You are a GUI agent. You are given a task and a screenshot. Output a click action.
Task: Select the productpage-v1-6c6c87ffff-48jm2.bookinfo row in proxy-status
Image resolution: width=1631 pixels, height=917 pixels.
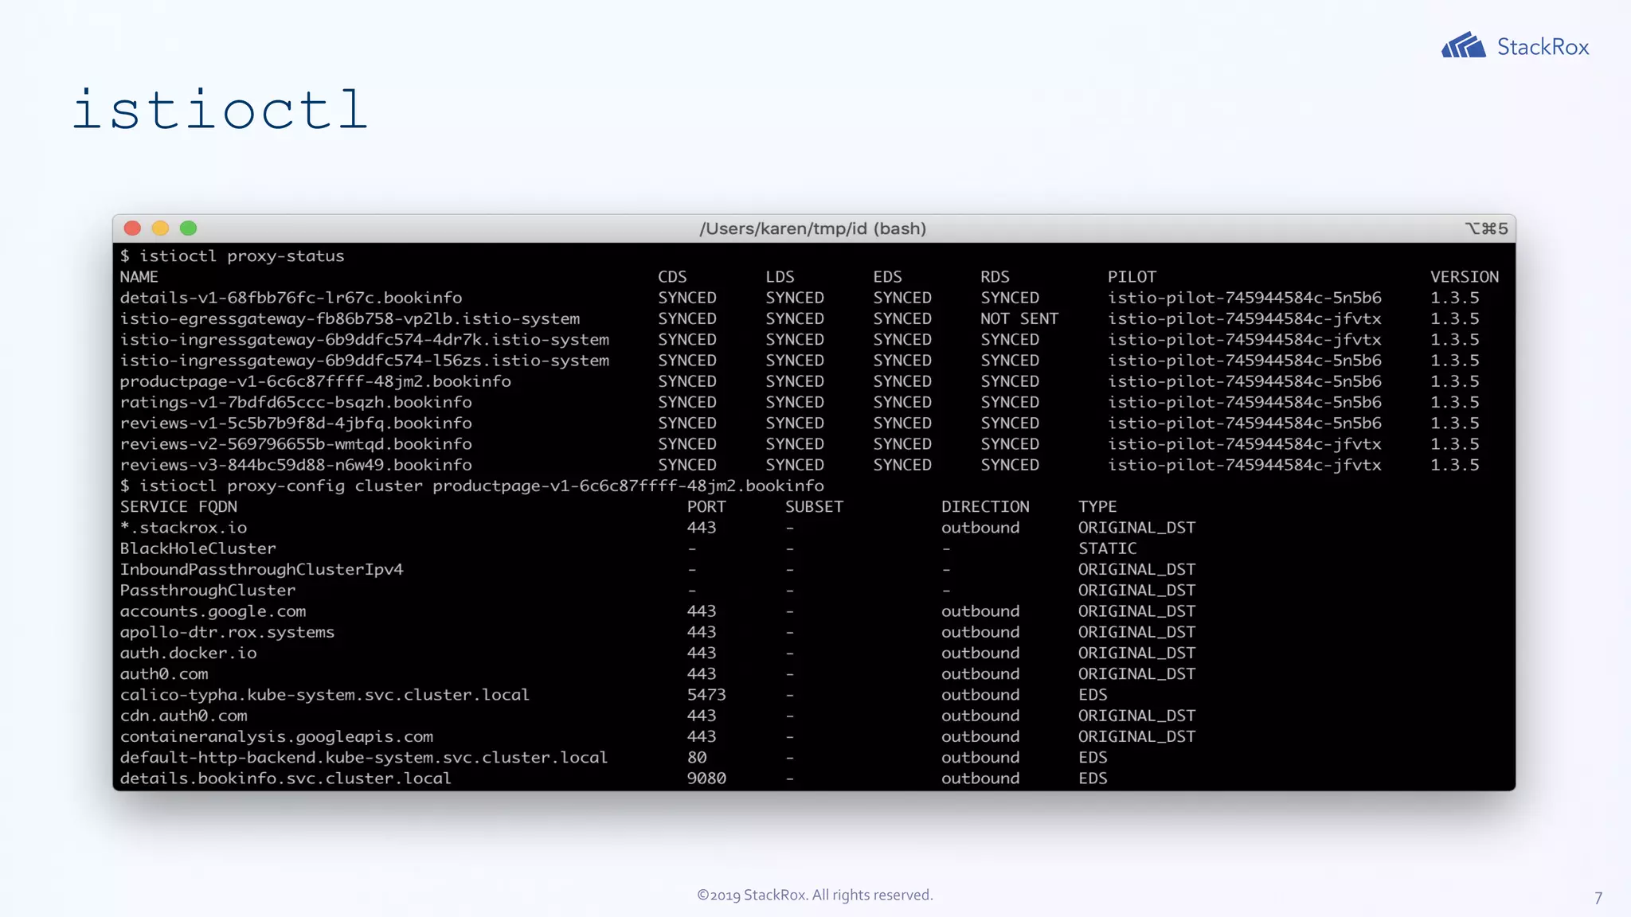coord(315,381)
